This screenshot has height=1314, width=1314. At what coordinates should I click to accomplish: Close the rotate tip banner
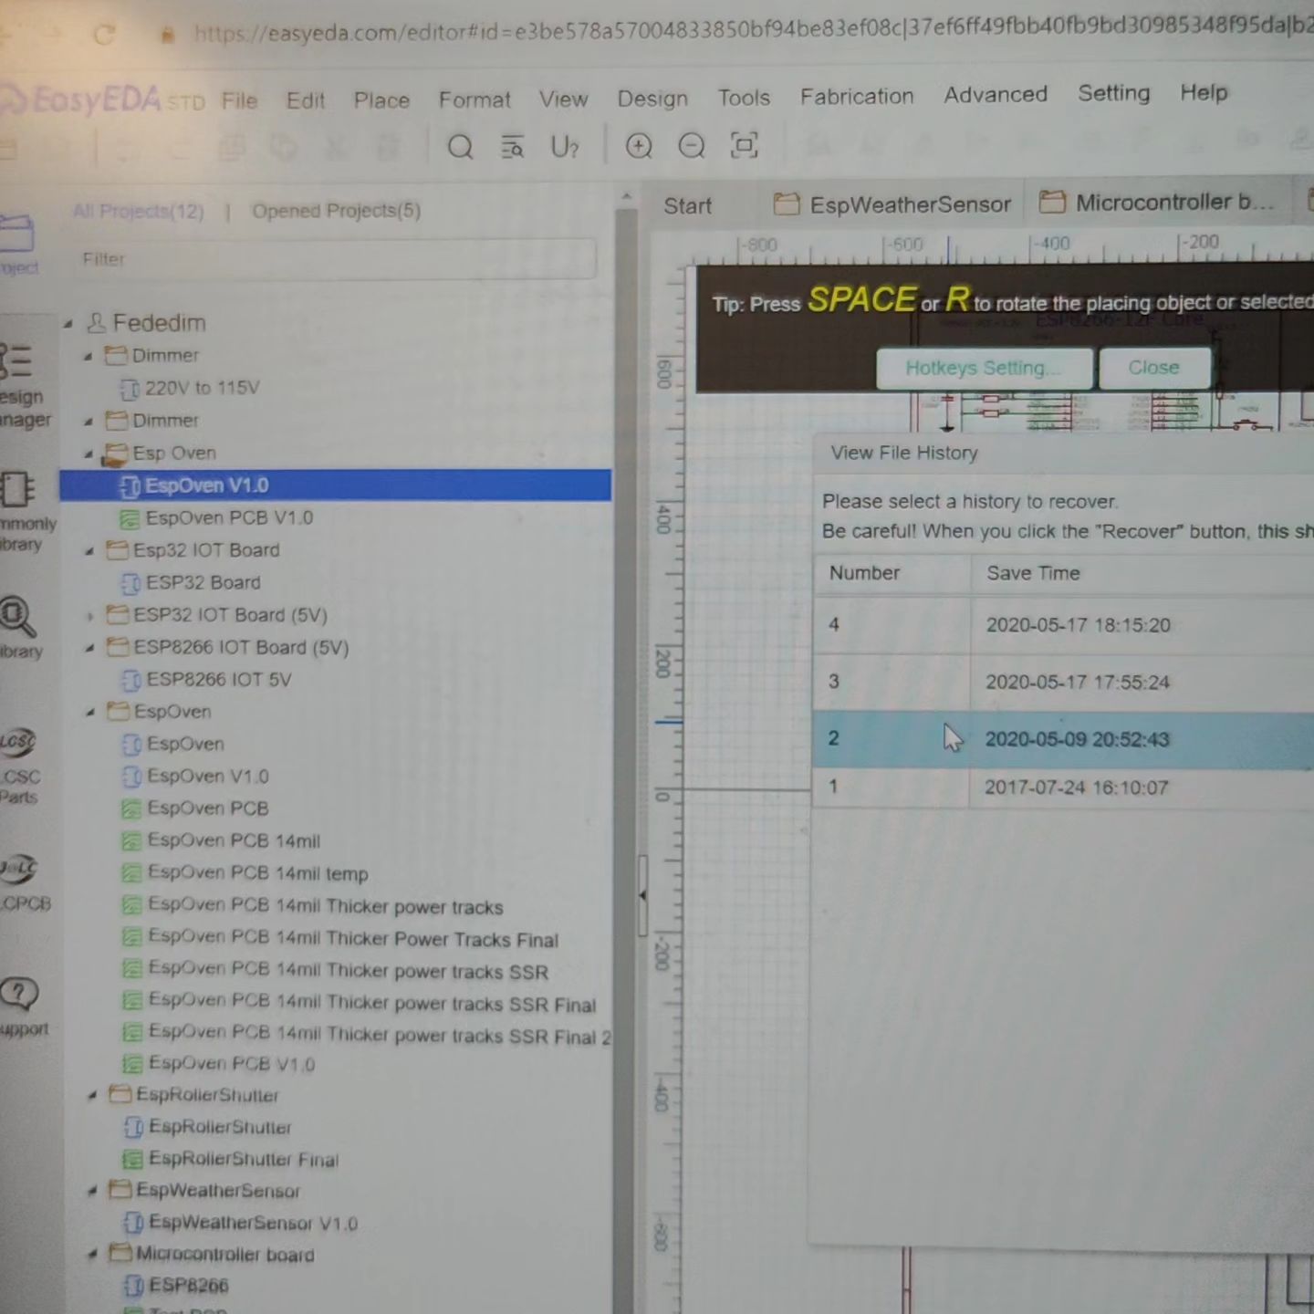click(x=1154, y=368)
